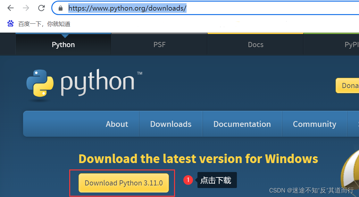Open the Documentation navigation menu

[242, 124]
